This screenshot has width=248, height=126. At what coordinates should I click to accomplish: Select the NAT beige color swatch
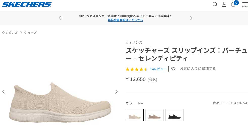(135, 115)
